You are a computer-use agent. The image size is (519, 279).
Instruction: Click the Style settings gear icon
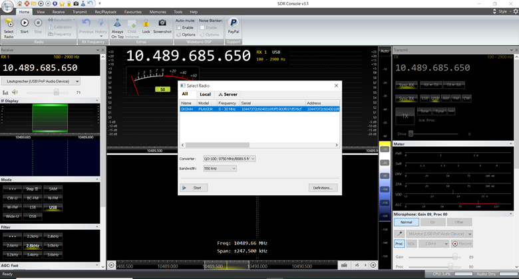(516, 11)
